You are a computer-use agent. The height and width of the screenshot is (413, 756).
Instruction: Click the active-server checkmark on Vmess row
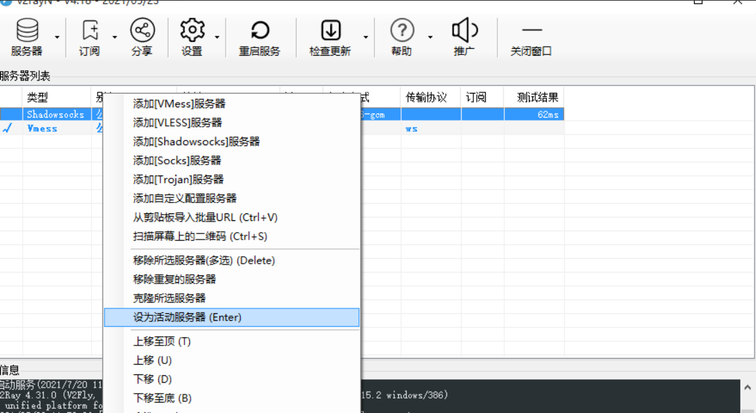[8, 128]
